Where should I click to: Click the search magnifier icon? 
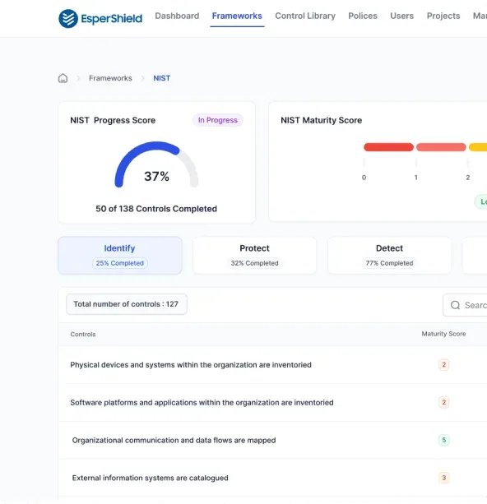(455, 305)
